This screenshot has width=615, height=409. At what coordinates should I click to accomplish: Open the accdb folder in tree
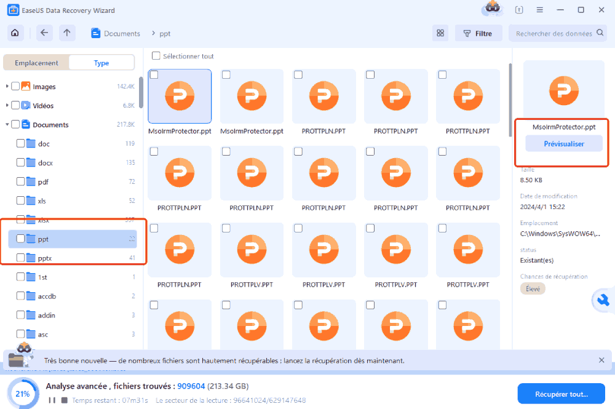pyautogui.click(x=73, y=296)
